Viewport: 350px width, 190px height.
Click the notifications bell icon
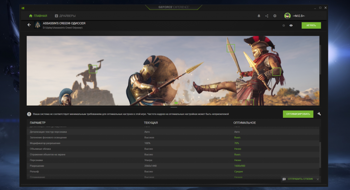(x=259, y=16)
